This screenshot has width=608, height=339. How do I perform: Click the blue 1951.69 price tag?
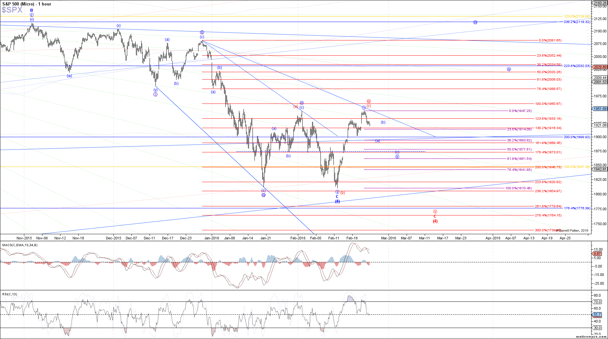point(600,109)
